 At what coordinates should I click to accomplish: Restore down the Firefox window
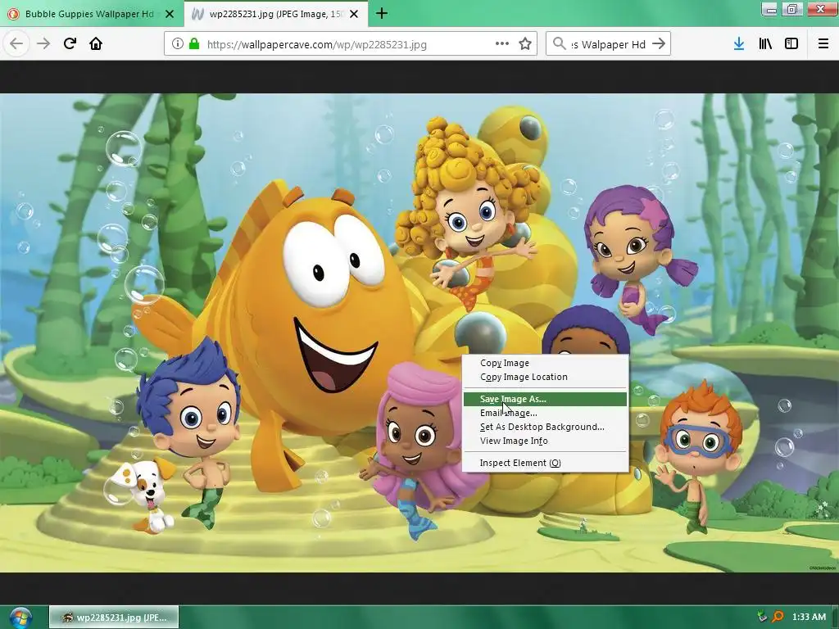[792, 9]
